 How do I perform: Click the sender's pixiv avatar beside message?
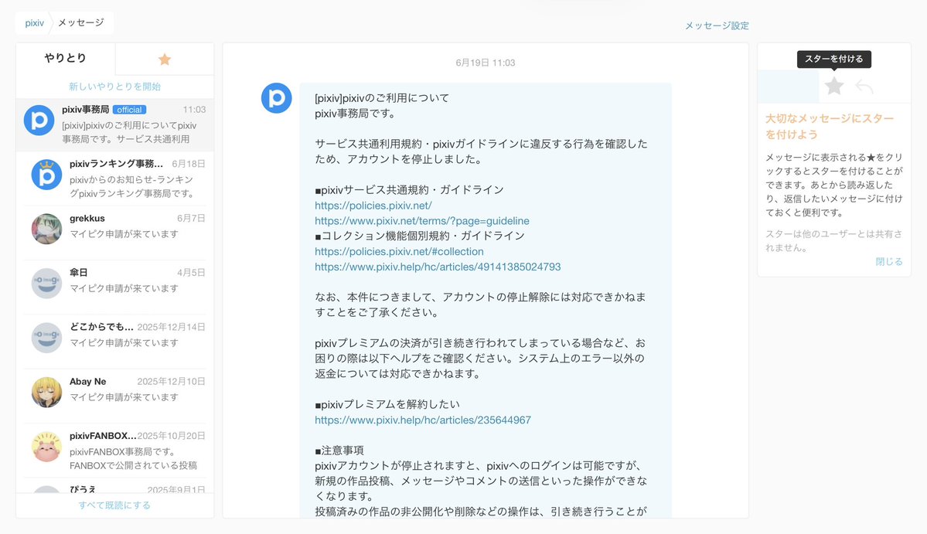tap(277, 98)
